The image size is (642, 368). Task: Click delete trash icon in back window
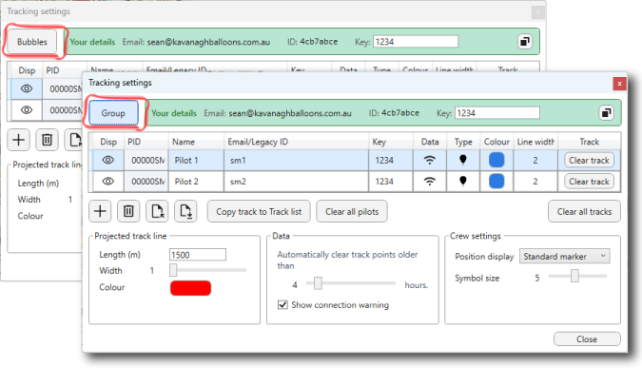point(47,140)
